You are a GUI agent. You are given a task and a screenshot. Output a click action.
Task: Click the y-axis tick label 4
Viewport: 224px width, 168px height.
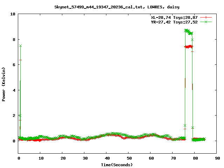click(14, 90)
